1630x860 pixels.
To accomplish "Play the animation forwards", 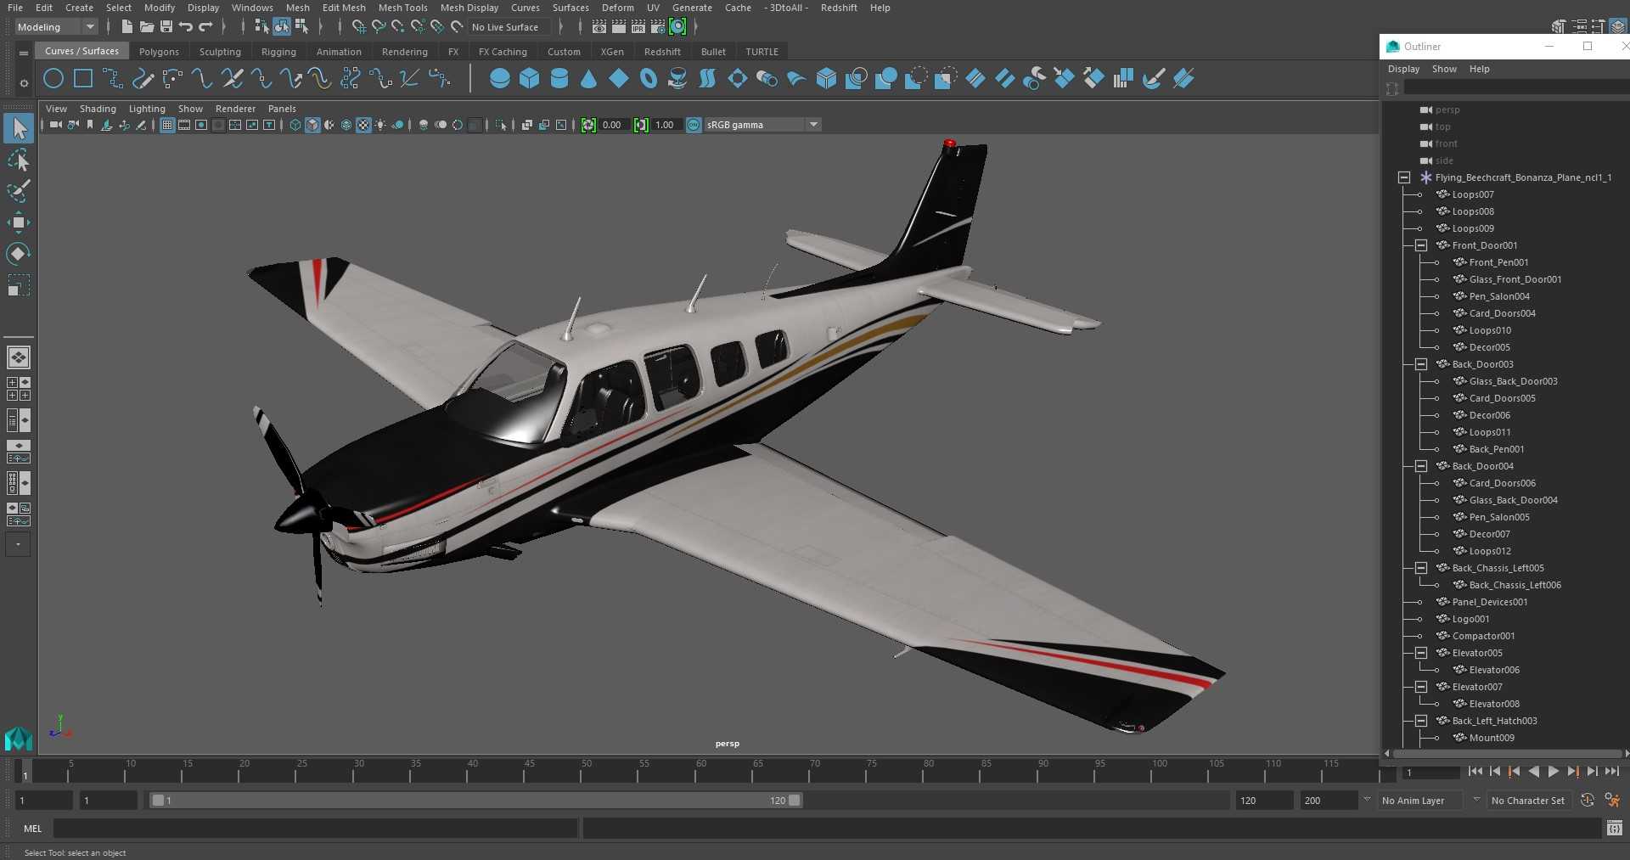I will click(1553, 772).
